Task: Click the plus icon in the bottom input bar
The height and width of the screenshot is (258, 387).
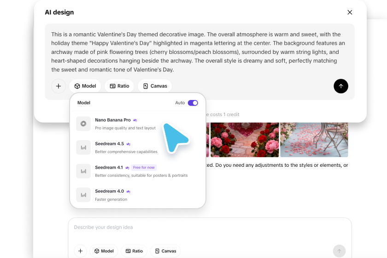Action: tap(80, 251)
